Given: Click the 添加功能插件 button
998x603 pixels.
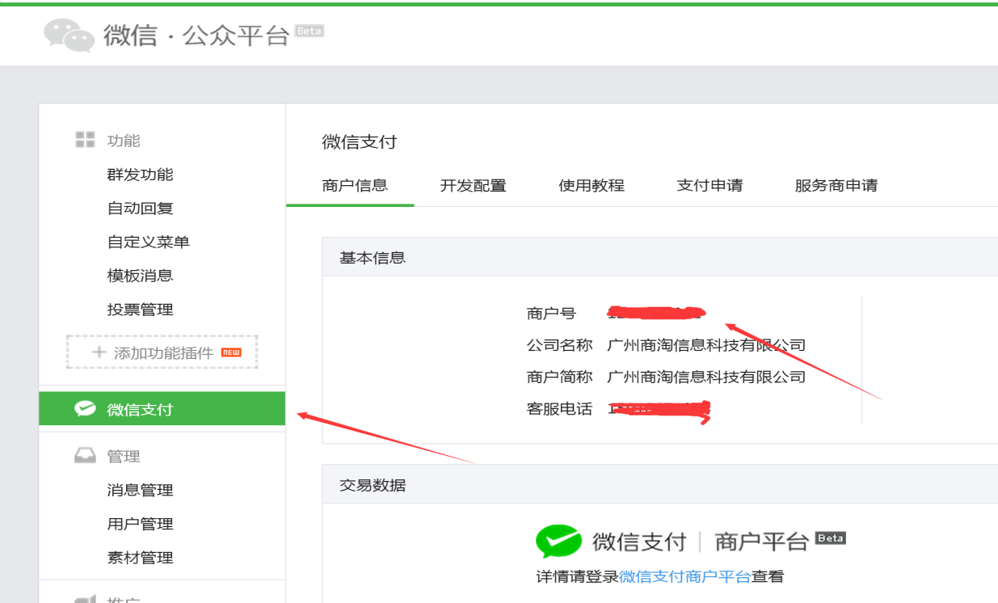Looking at the screenshot, I should pos(162,352).
